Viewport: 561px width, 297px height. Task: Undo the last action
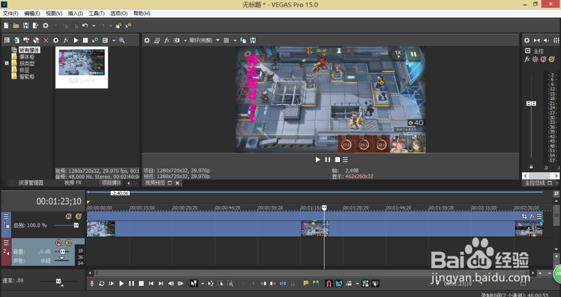click(85, 25)
